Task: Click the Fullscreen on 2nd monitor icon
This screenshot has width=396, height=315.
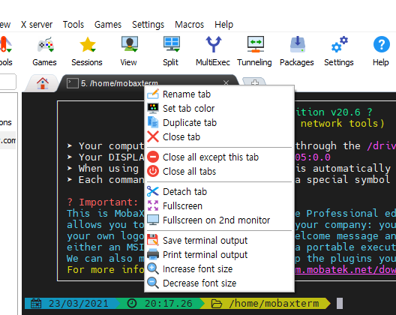Action: click(153, 220)
